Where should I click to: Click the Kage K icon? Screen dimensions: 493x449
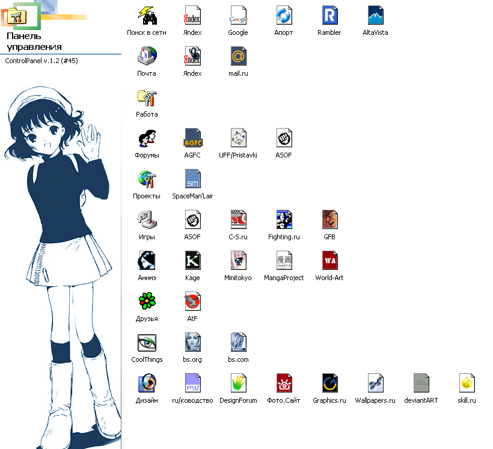(x=192, y=261)
